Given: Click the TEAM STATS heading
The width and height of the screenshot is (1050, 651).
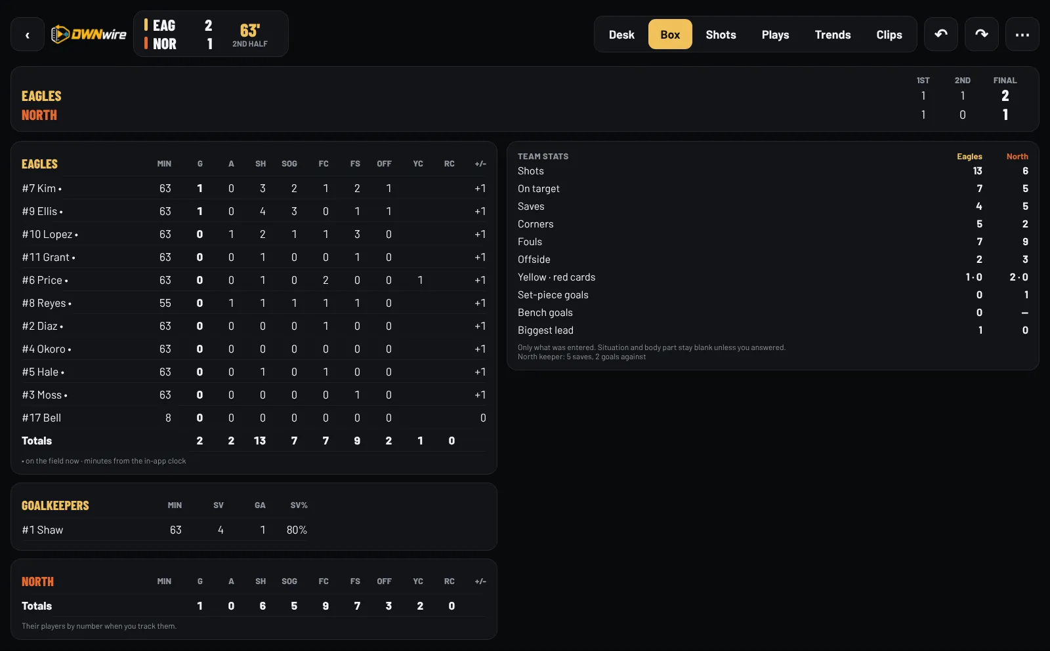Looking at the screenshot, I should pos(543,156).
